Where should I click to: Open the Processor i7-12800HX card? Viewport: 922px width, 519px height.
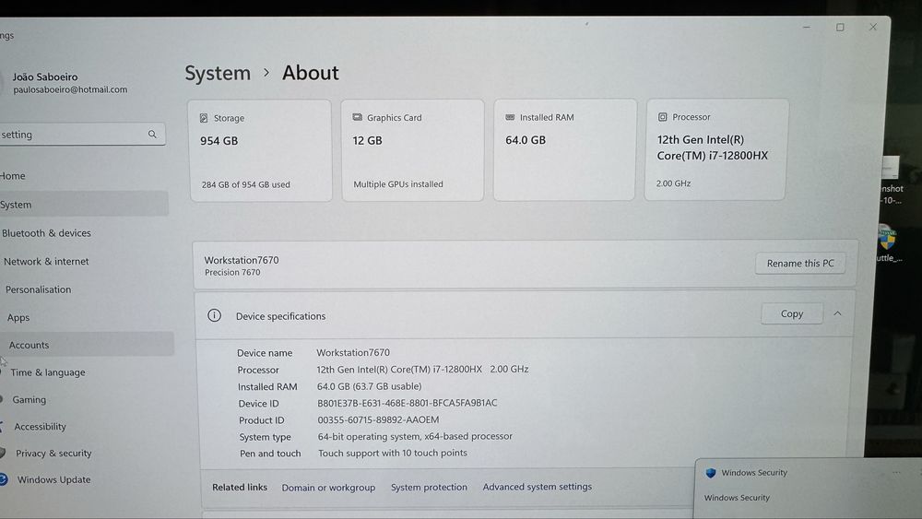[716, 149]
